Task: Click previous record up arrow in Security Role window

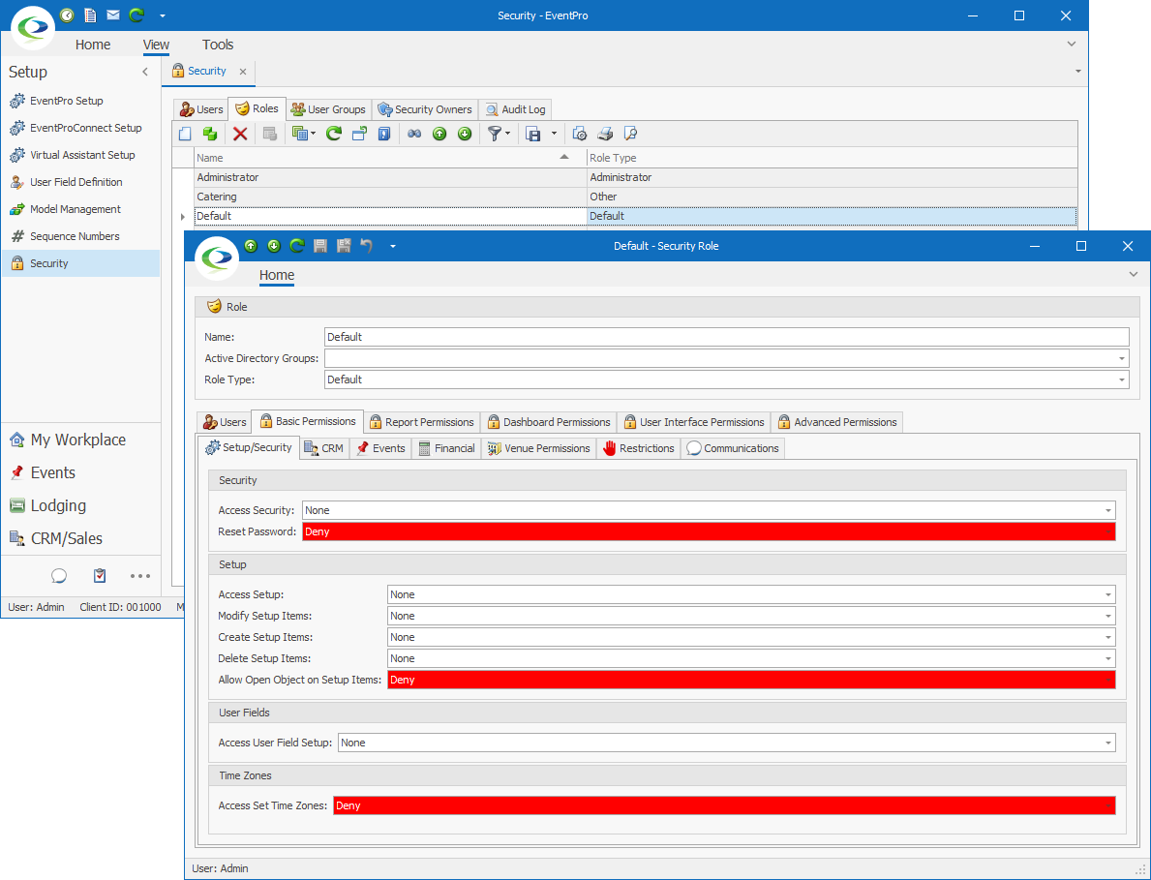Action: pyautogui.click(x=251, y=246)
